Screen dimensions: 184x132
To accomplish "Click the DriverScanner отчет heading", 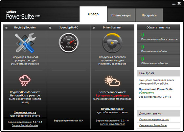I will coord(112,92).
